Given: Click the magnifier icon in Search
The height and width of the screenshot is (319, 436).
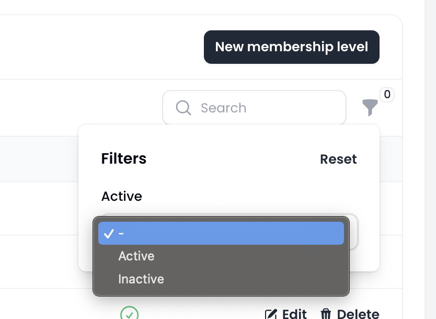Looking at the screenshot, I should click(x=183, y=108).
